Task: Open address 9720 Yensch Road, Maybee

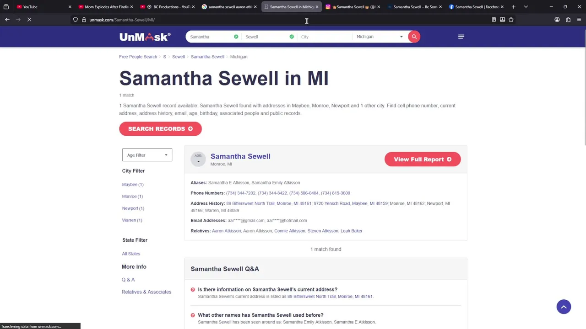Action: pos(351,203)
